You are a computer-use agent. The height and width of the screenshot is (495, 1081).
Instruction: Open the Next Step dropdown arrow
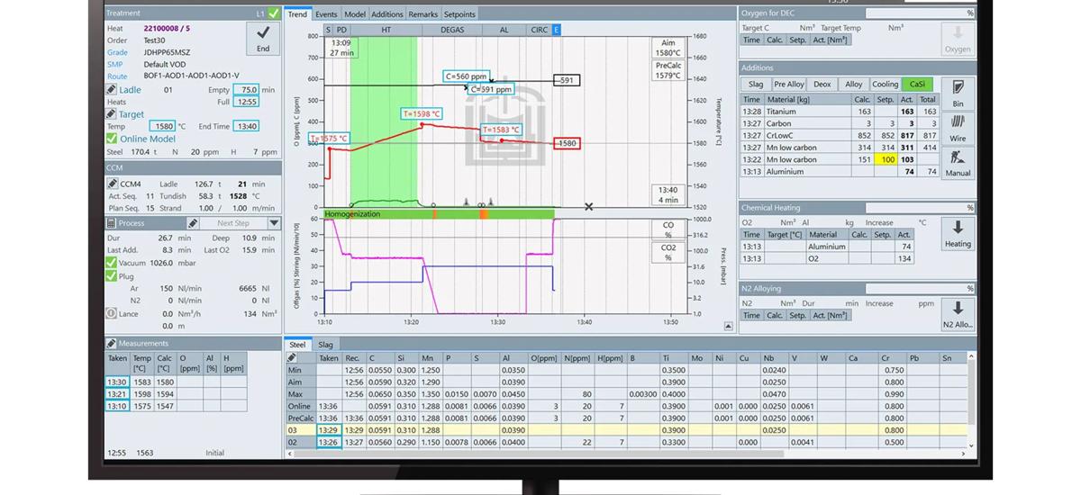tap(274, 223)
